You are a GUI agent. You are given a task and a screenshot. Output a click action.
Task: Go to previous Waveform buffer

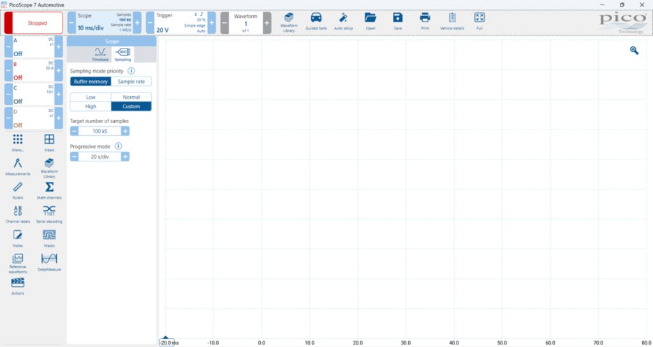[x=224, y=23]
